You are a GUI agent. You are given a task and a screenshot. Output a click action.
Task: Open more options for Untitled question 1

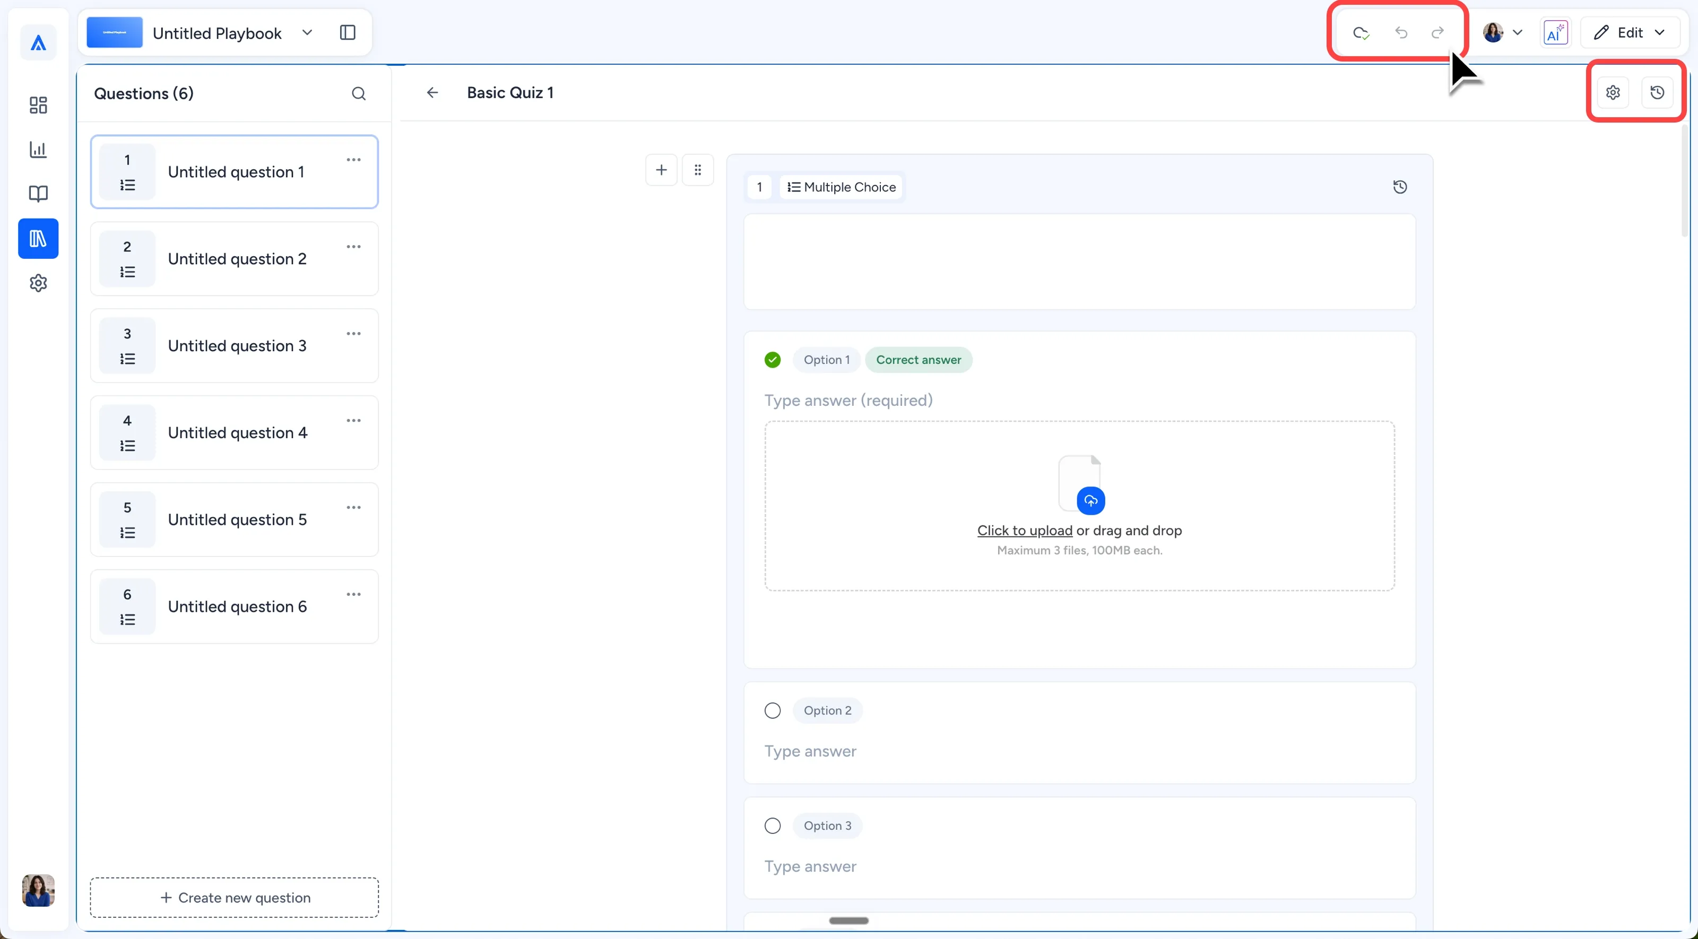[354, 160]
